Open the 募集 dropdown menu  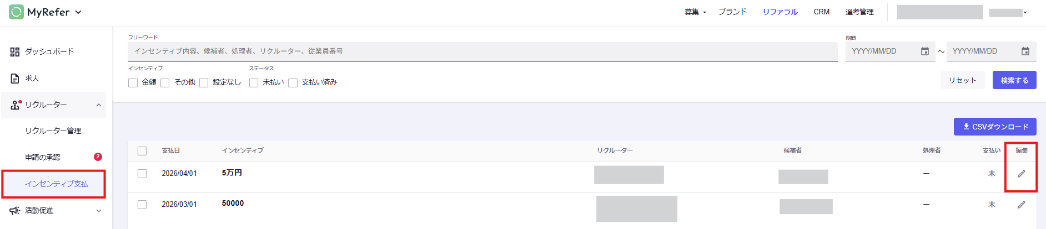tap(695, 12)
